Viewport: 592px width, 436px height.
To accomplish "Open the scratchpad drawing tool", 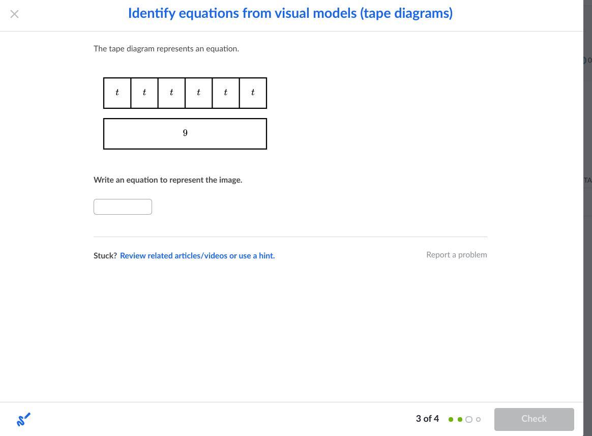I will coord(23,419).
